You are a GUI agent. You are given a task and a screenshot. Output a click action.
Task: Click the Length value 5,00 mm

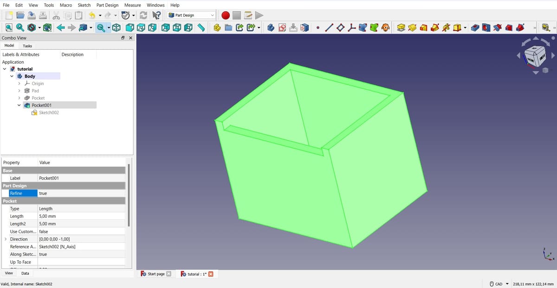tap(81, 216)
